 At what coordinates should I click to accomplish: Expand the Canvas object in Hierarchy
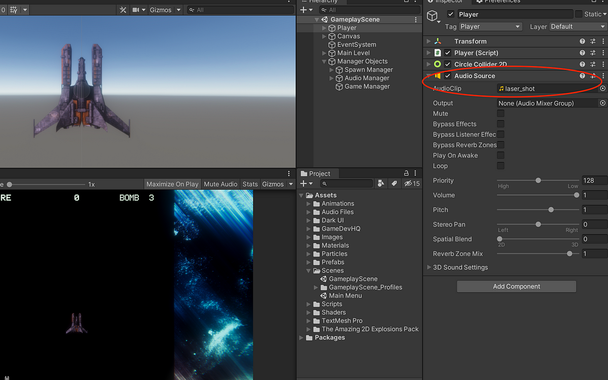[x=325, y=37]
